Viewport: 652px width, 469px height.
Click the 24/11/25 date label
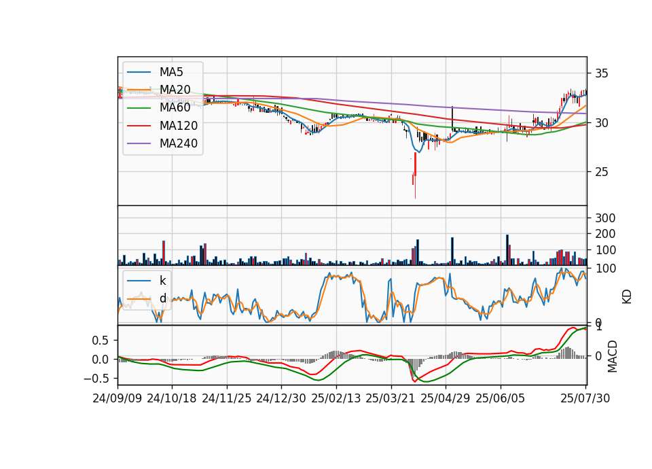tap(227, 398)
